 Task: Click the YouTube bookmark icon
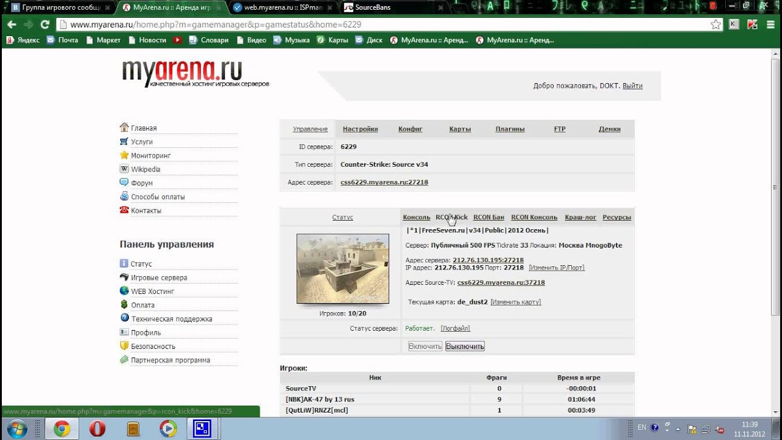click(x=177, y=40)
